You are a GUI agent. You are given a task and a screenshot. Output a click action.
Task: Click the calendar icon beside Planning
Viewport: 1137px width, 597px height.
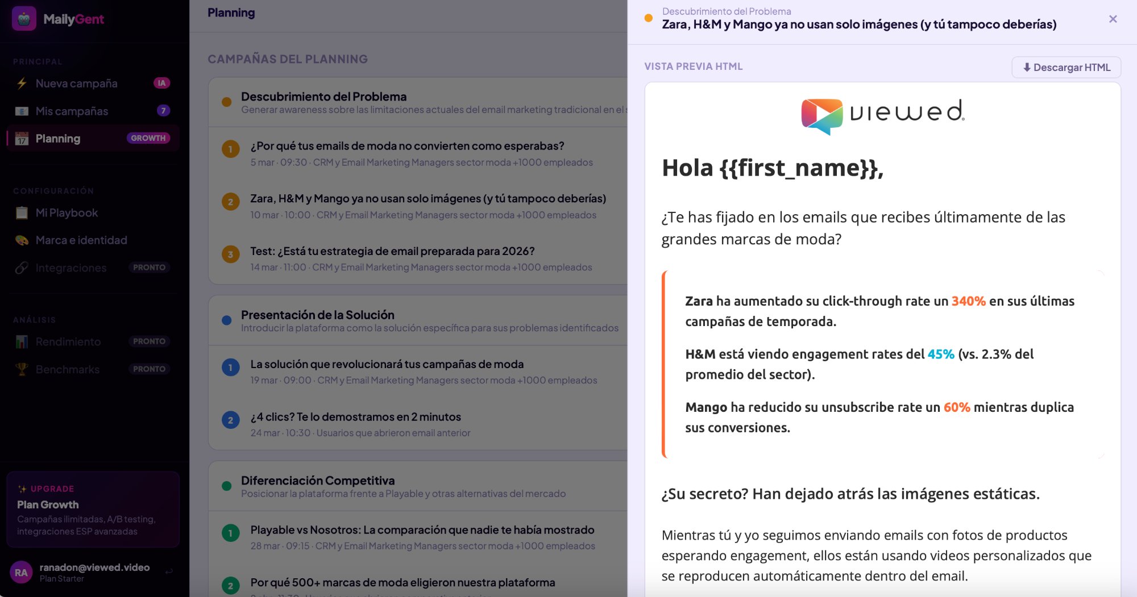(22, 139)
